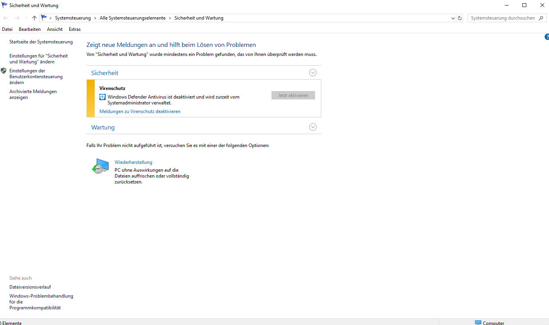Click Meldungen zu Virenschutz deaktivieren link

click(140, 111)
